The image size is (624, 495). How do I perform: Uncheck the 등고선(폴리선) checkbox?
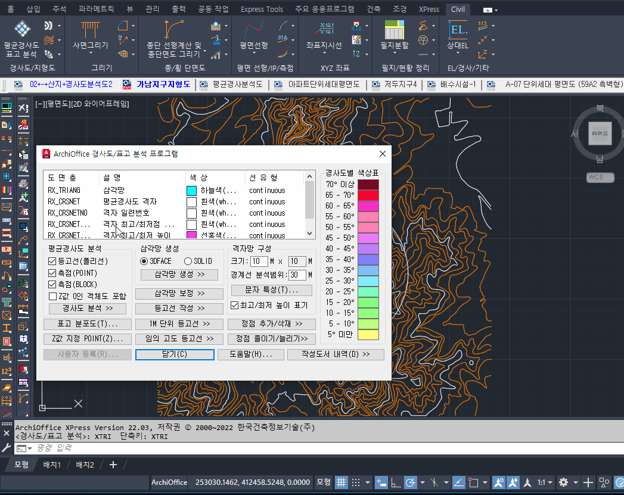point(52,261)
